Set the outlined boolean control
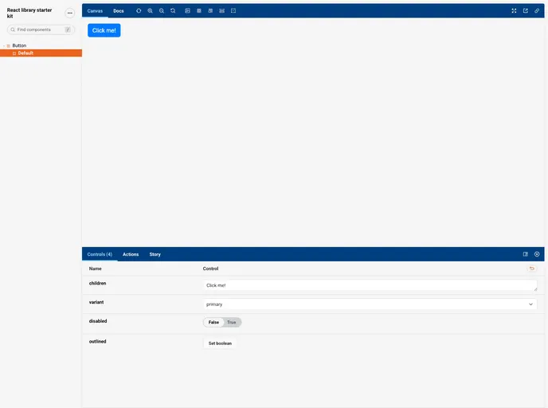 click(220, 343)
